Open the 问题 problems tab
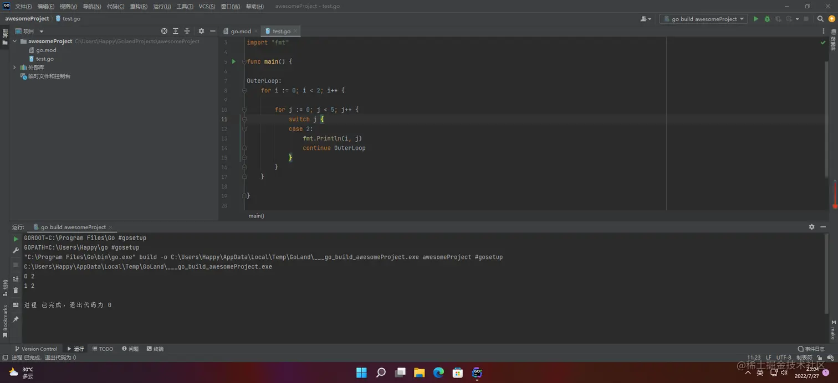This screenshot has width=838, height=383. pos(130,349)
